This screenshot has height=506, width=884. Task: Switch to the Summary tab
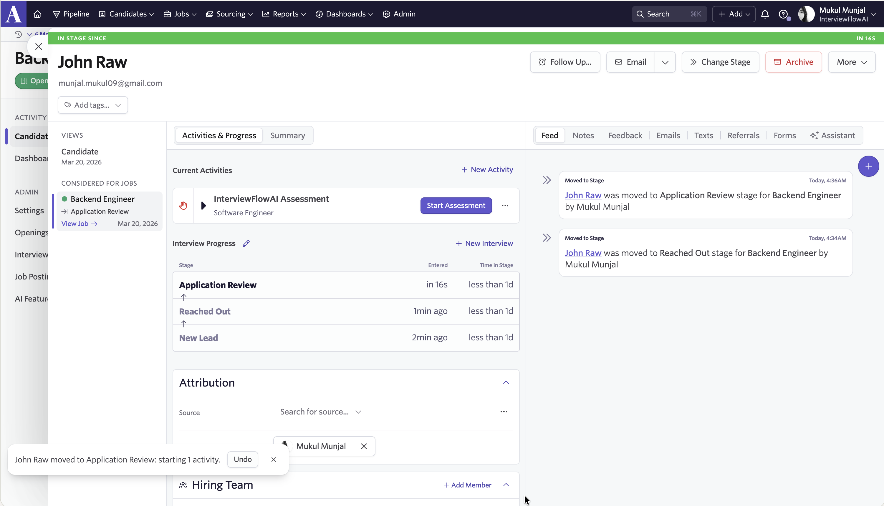[288, 135]
